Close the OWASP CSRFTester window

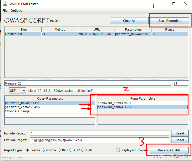(x=186, y=4)
